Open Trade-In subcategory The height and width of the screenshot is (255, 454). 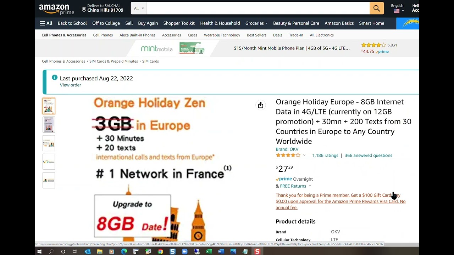pos(296,35)
